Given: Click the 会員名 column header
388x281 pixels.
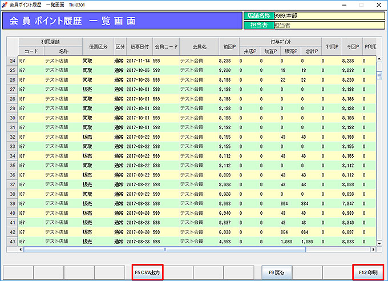Looking at the screenshot, I should [199, 46].
